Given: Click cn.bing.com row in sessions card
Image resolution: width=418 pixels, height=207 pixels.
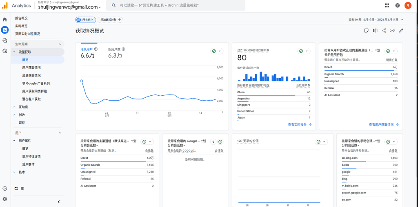Looking at the screenshot, I should (369, 158).
